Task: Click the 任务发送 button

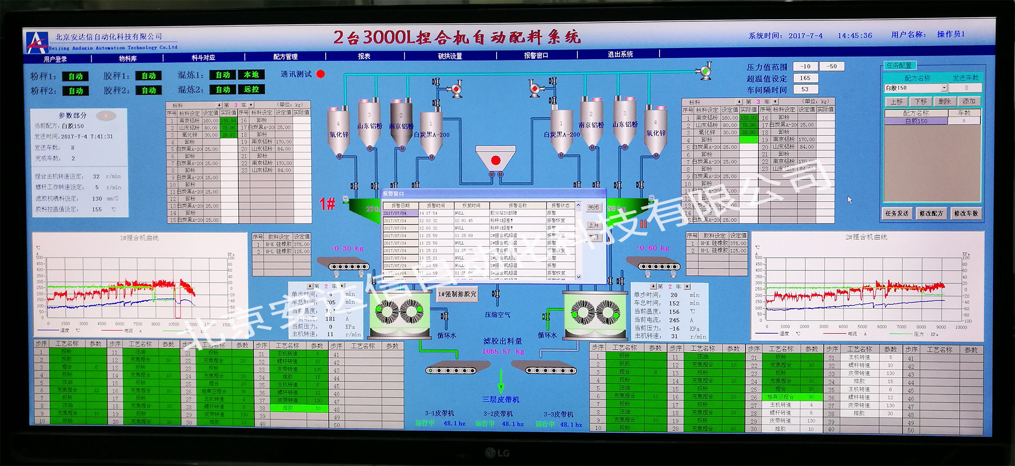Action: (897, 214)
